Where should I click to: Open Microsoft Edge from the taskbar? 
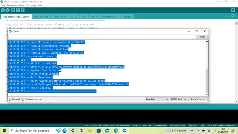[116, 131]
